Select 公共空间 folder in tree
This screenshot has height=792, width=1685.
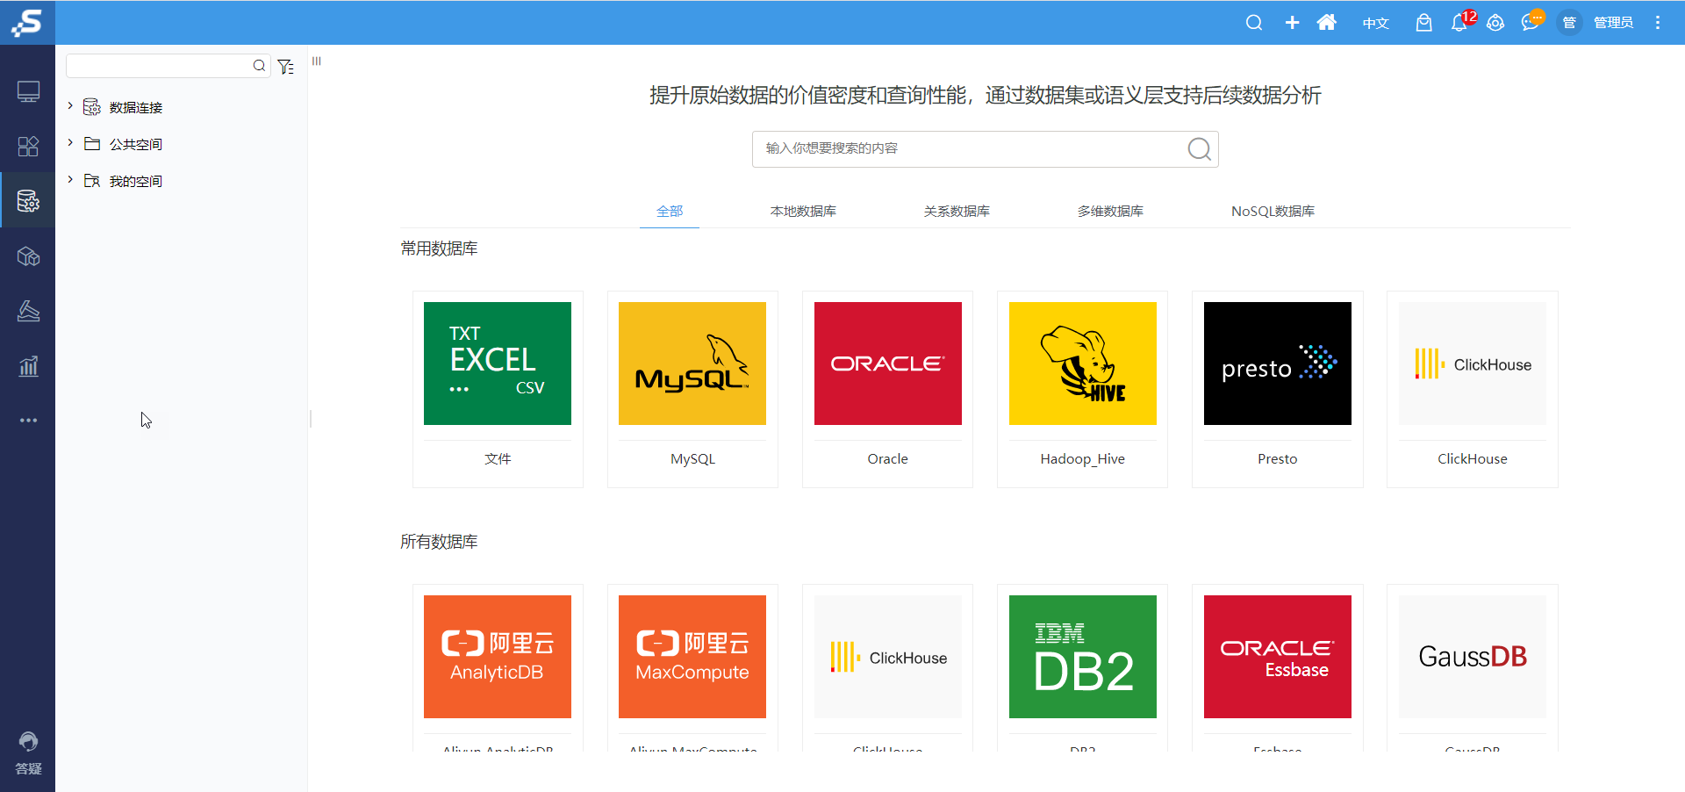pyautogui.click(x=135, y=144)
